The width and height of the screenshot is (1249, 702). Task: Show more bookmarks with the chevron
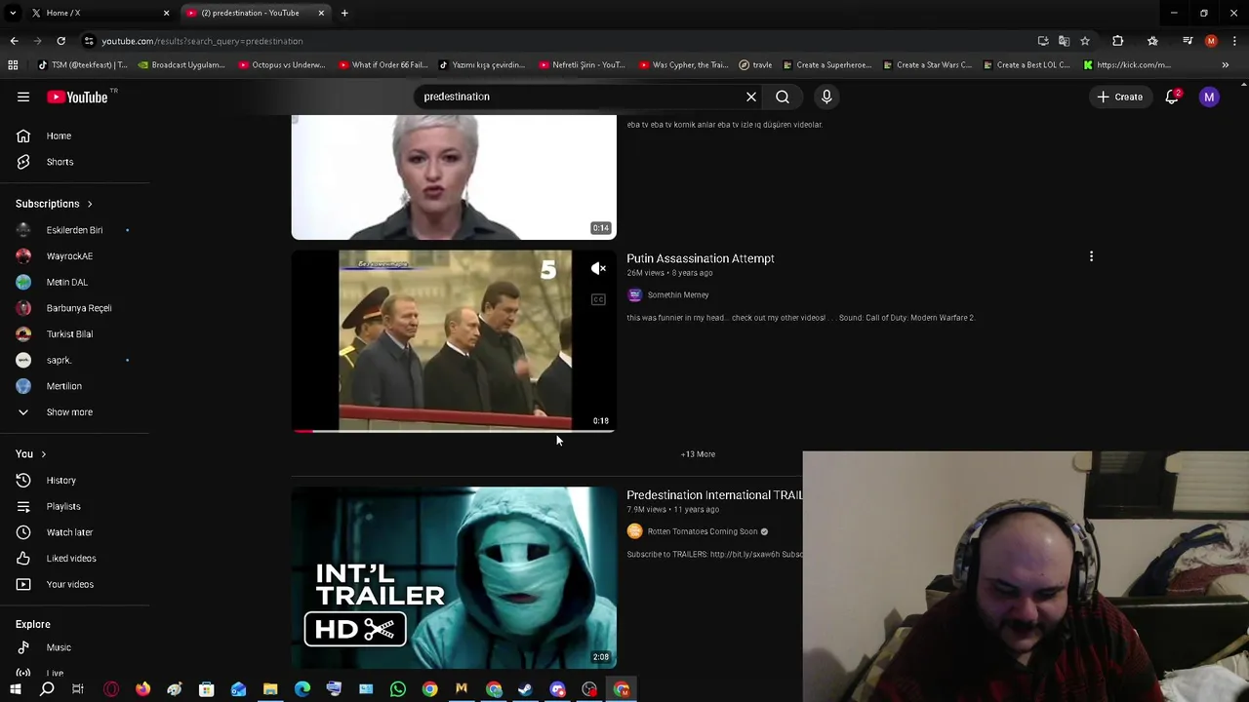1226,65
